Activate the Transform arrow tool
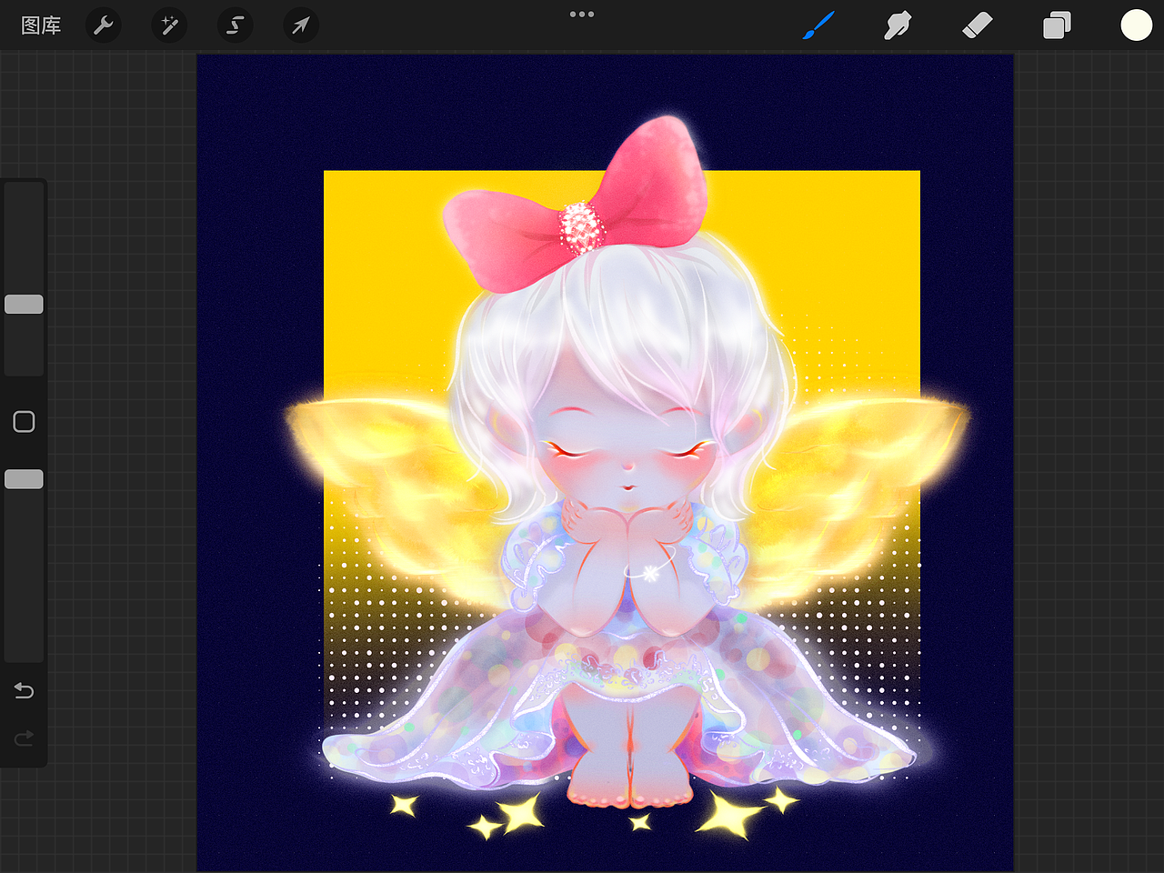Screen dimensions: 1164x873 pos(300,25)
